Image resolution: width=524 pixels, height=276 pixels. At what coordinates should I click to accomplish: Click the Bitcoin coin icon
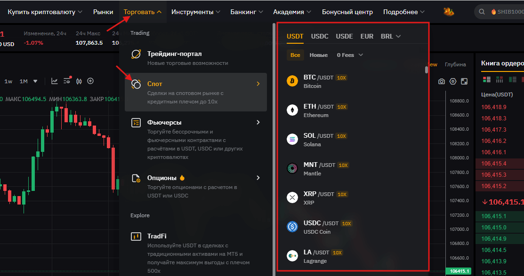click(x=292, y=81)
